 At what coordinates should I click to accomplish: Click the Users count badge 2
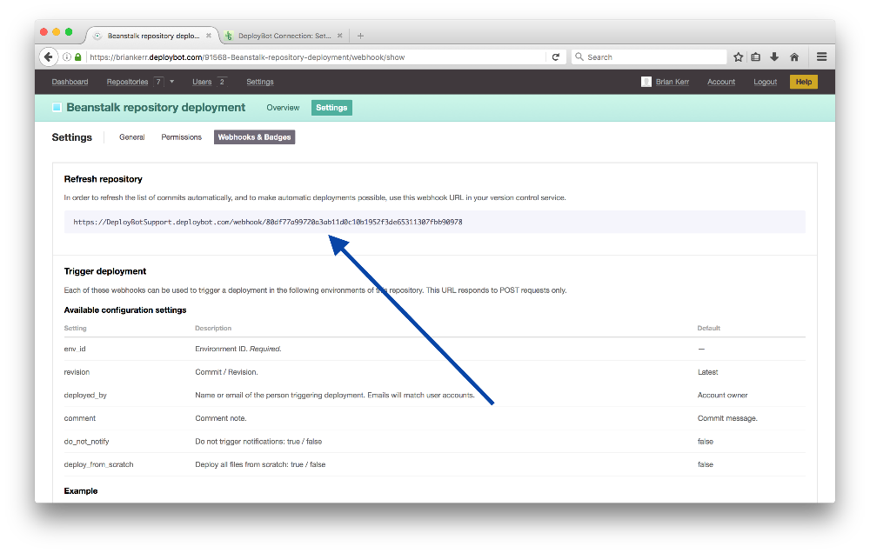(x=222, y=82)
